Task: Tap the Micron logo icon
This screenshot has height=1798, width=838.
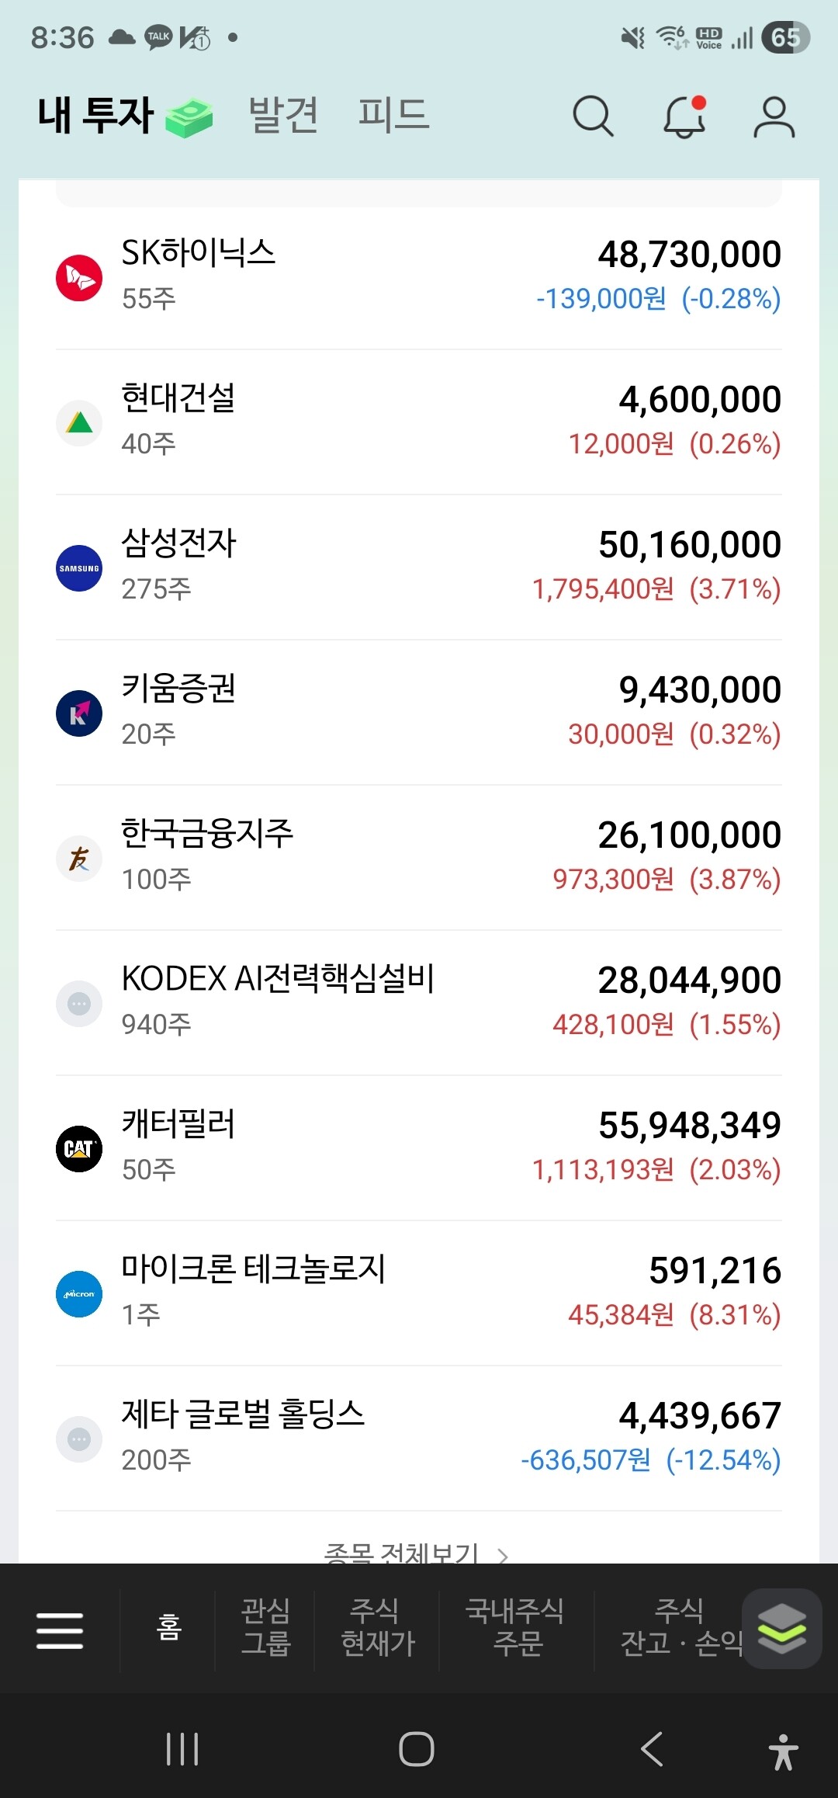Action: click(x=79, y=1293)
